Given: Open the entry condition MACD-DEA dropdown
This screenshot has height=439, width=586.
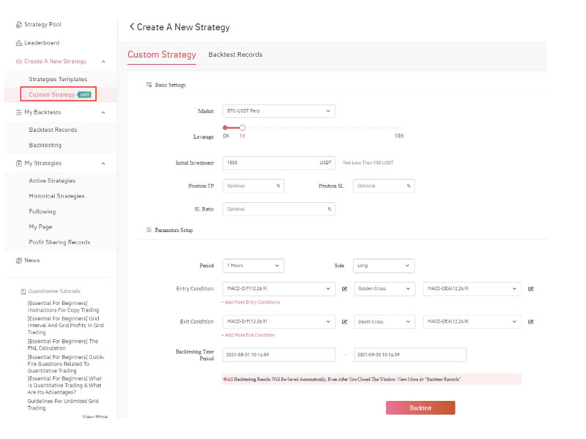Looking at the screenshot, I should 472,288.
